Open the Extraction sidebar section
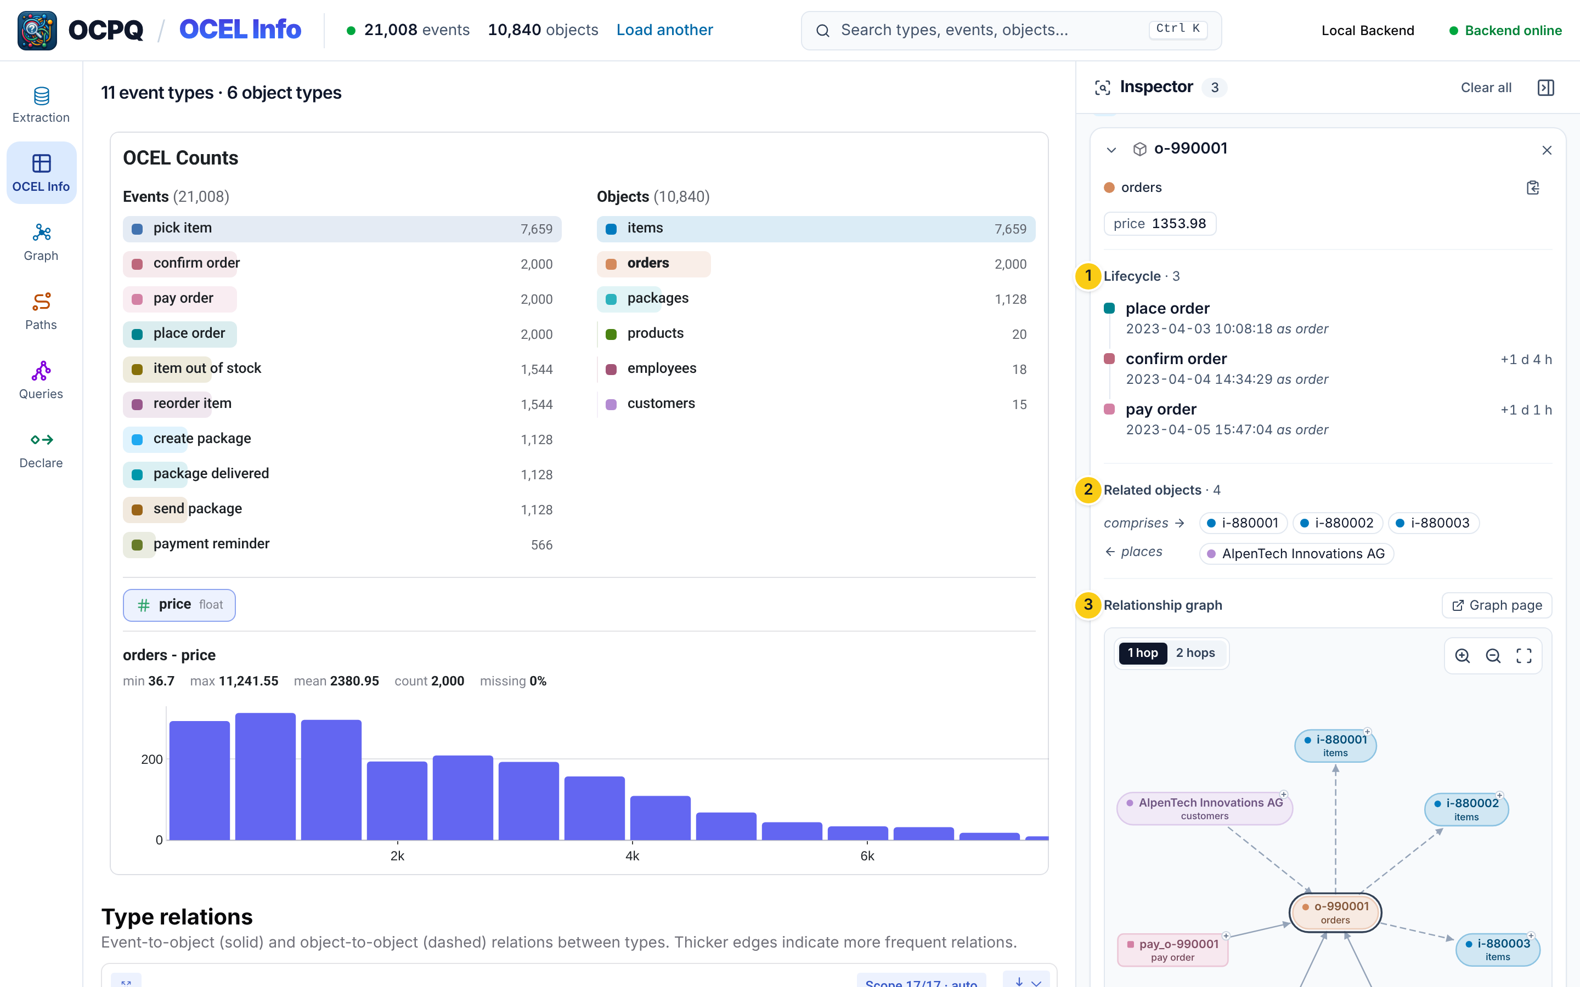The image size is (1580, 987). (41, 105)
